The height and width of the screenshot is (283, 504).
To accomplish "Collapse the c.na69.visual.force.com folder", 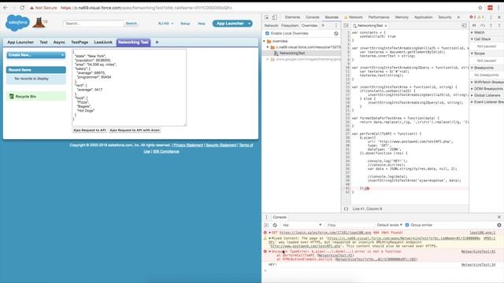I will (x=268, y=47).
